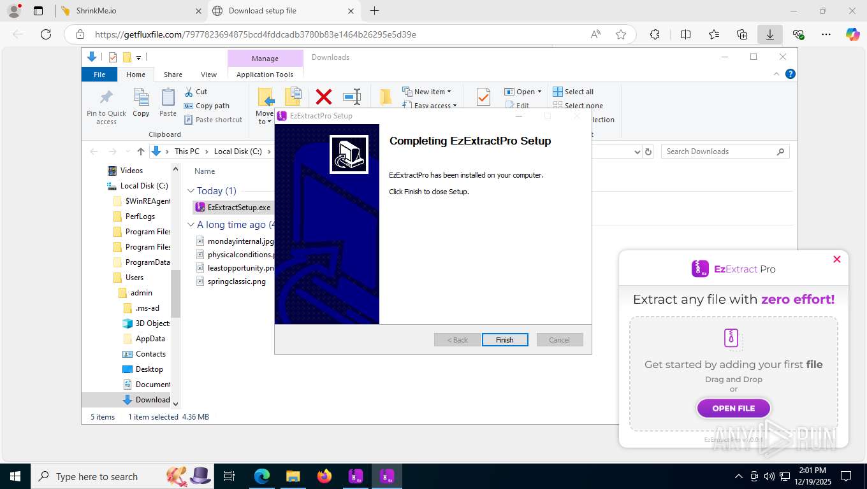Open Copilot icon in Edge
The height and width of the screenshot is (489, 867).
[x=853, y=34]
